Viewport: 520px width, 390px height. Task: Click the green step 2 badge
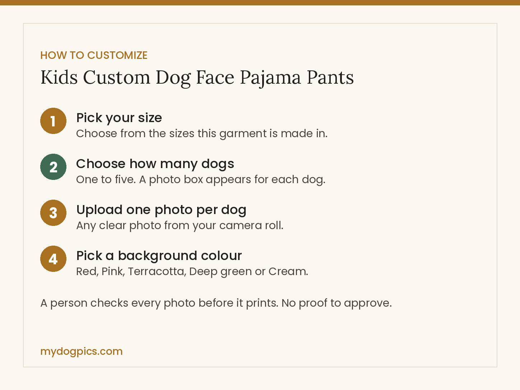pyautogui.click(x=53, y=167)
